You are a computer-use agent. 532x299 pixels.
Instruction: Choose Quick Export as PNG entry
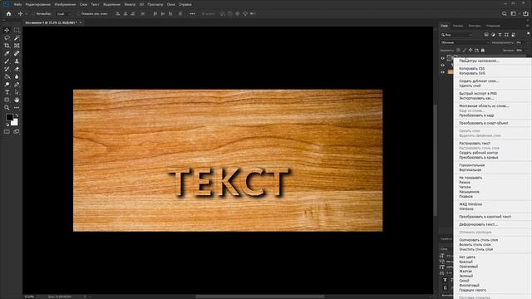coord(478,93)
